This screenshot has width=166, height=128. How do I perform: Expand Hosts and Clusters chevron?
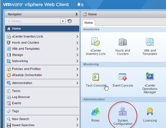[x=77, y=43]
